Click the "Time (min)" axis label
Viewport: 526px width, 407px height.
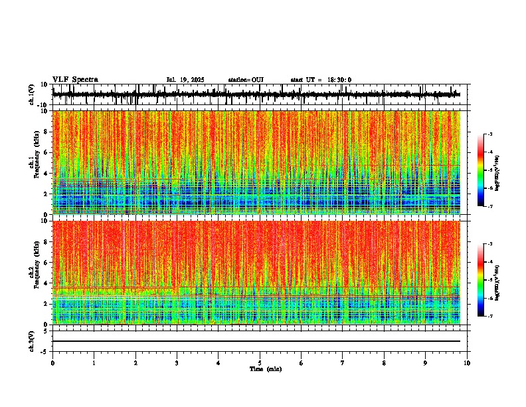coord(266,369)
